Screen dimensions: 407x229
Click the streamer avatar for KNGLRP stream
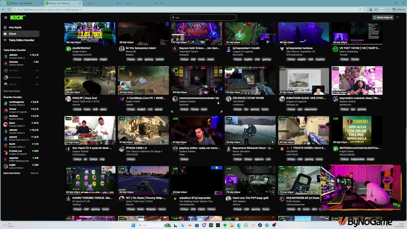pos(68,99)
